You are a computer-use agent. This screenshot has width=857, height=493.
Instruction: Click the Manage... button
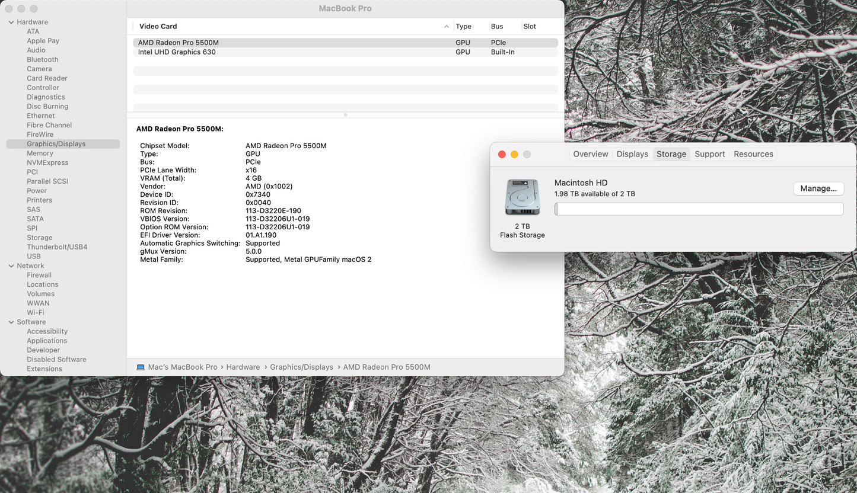pyautogui.click(x=818, y=188)
